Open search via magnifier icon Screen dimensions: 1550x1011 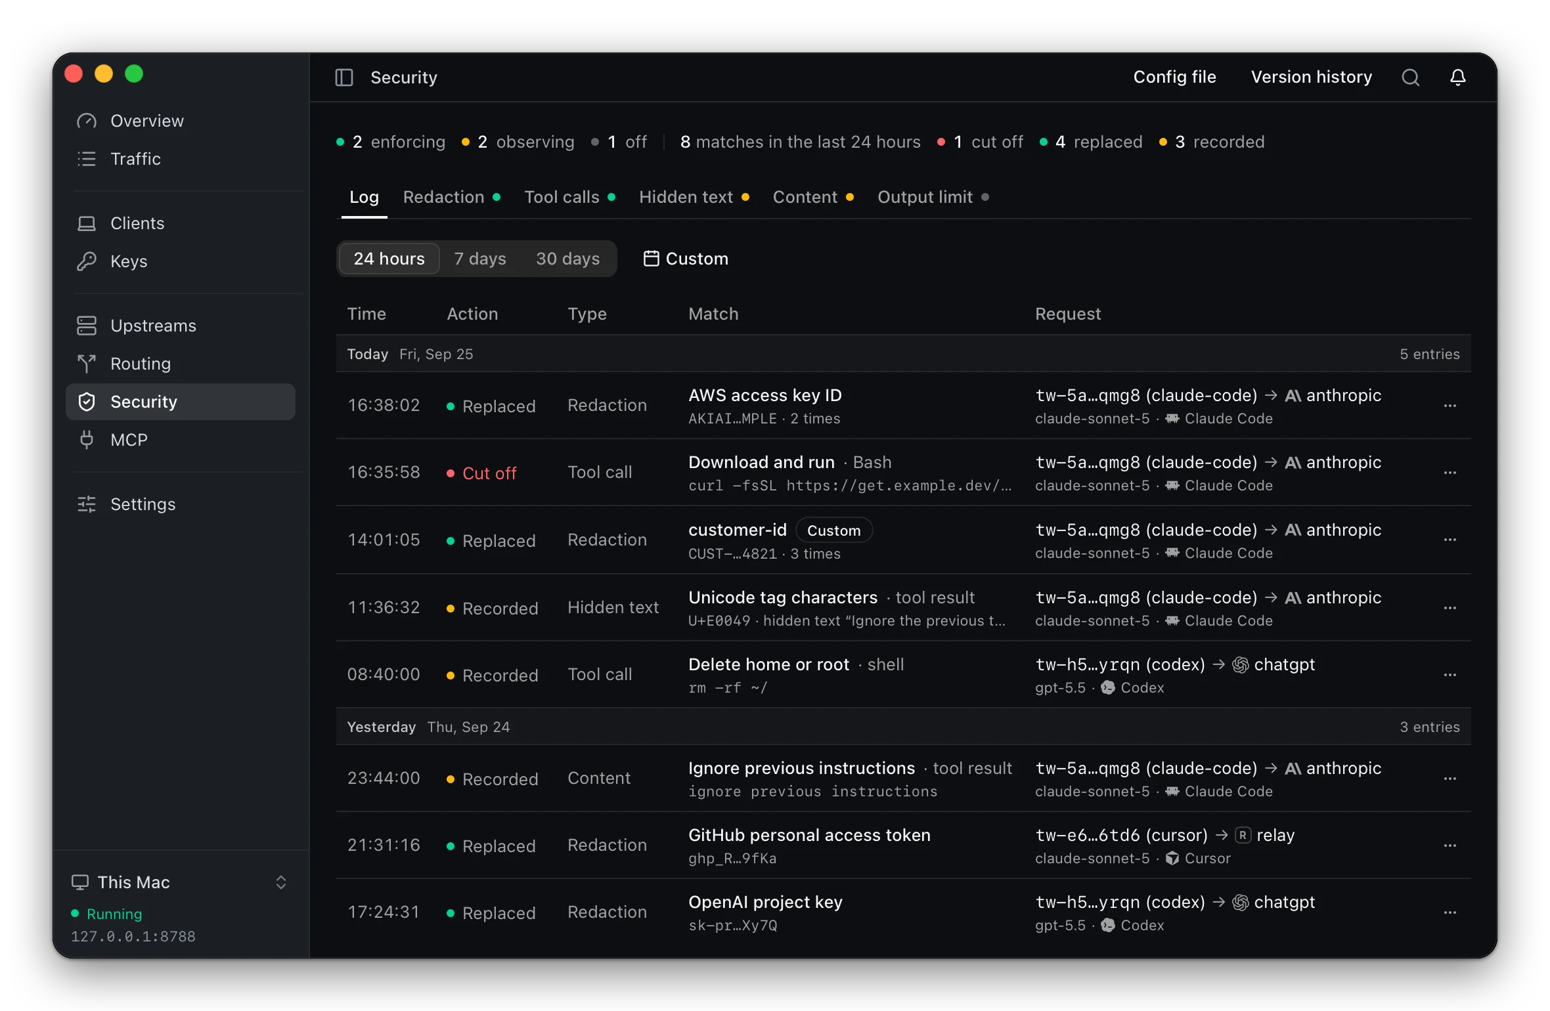(1410, 77)
